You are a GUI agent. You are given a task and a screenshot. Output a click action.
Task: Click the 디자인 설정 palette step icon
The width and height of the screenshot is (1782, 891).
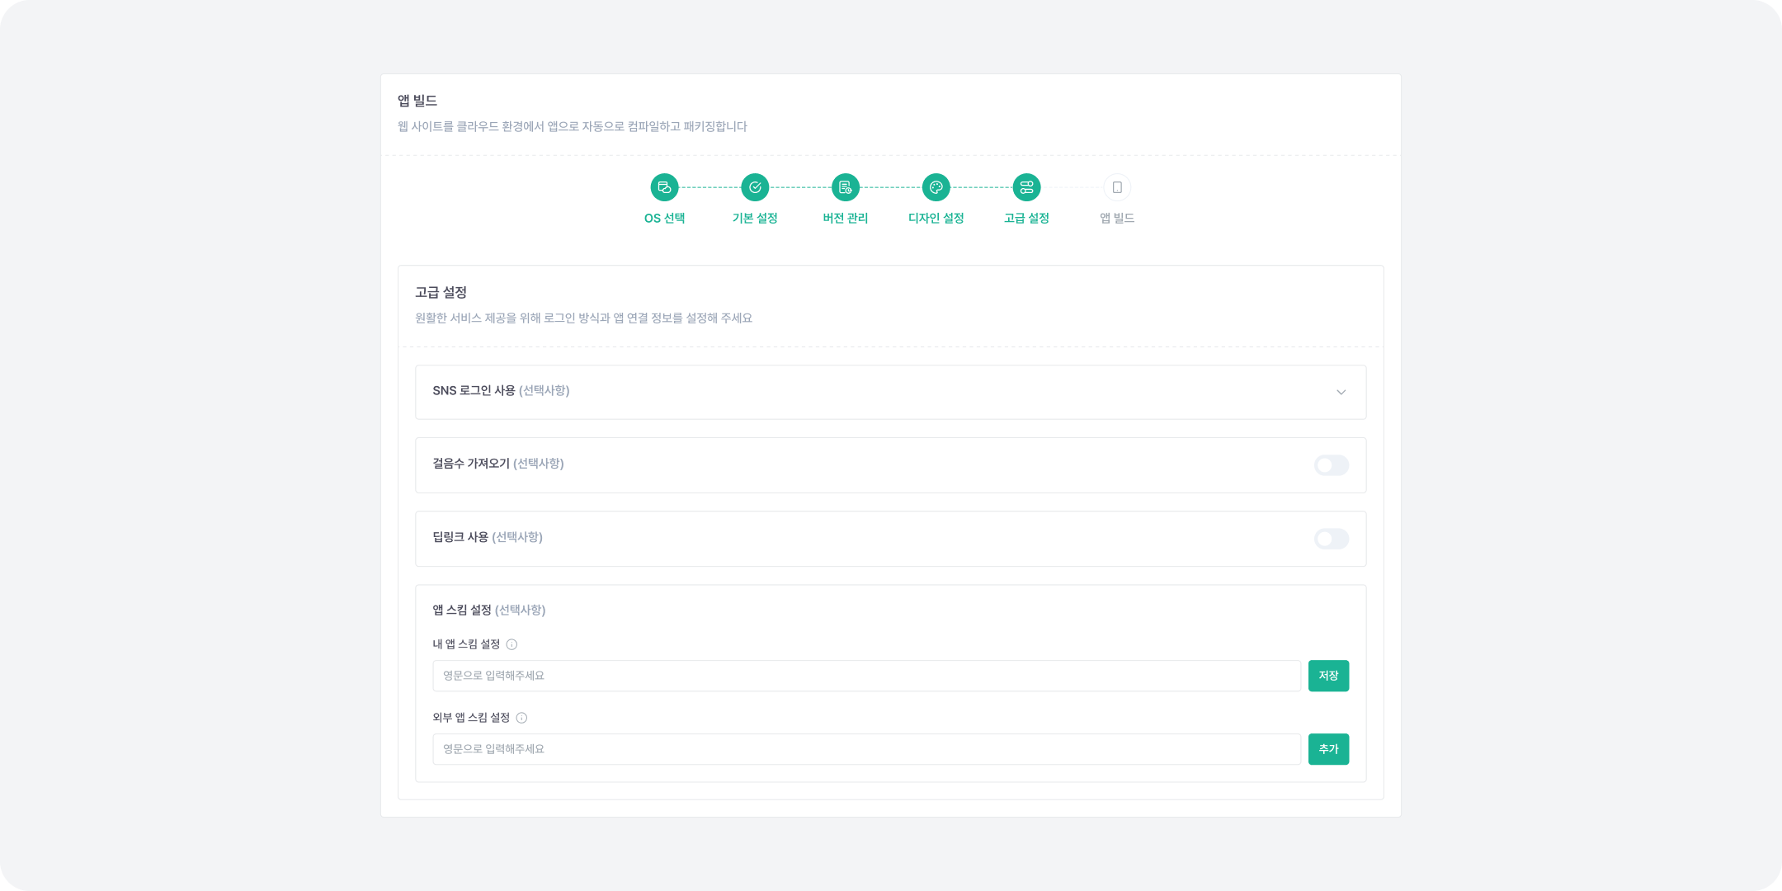pos(936,187)
